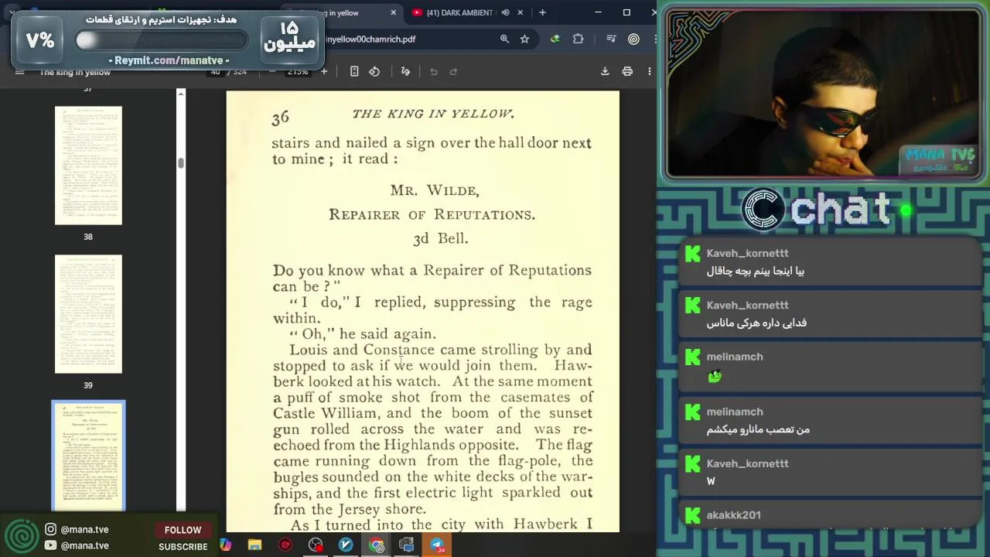The width and height of the screenshot is (990, 557).
Task: Rotate the PDF counterclockwise
Action: (374, 71)
